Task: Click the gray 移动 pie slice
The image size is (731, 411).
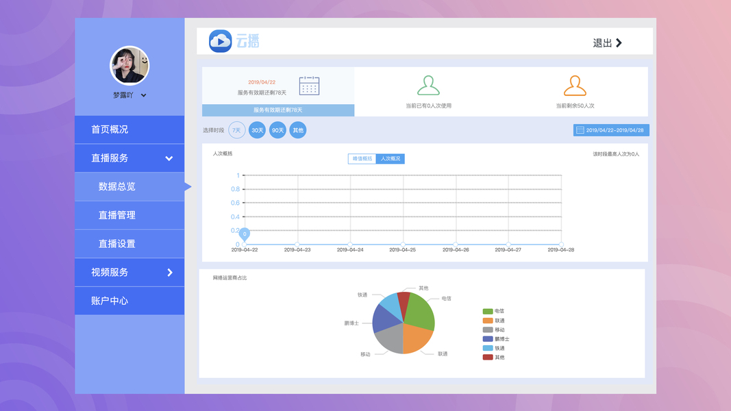Action: tap(391, 339)
